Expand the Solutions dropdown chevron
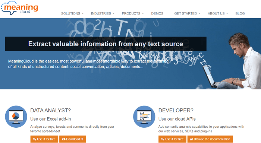261x143 pixels. click(82, 13)
